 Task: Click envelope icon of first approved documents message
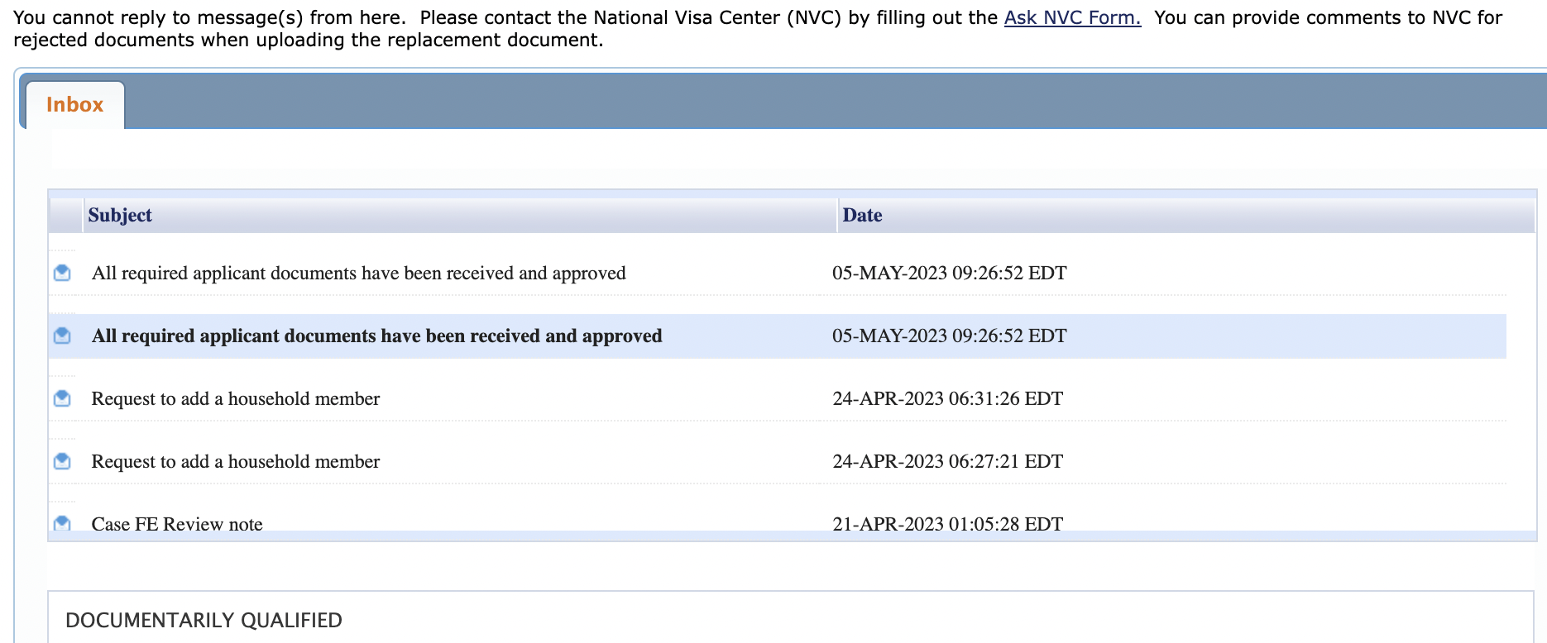tap(62, 273)
